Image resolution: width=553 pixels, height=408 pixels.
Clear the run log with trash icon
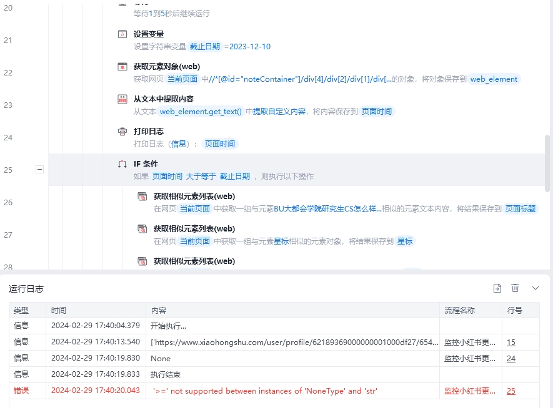[516, 288]
